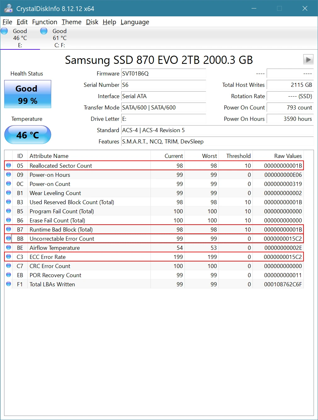Viewport: 318px width, 420px height.
Task: Click the blue dot next to Airflow Temperature
Action: 9,248
